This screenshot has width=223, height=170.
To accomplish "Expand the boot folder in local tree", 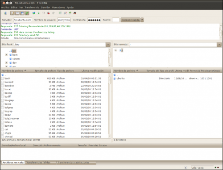I will pos(6,55).
